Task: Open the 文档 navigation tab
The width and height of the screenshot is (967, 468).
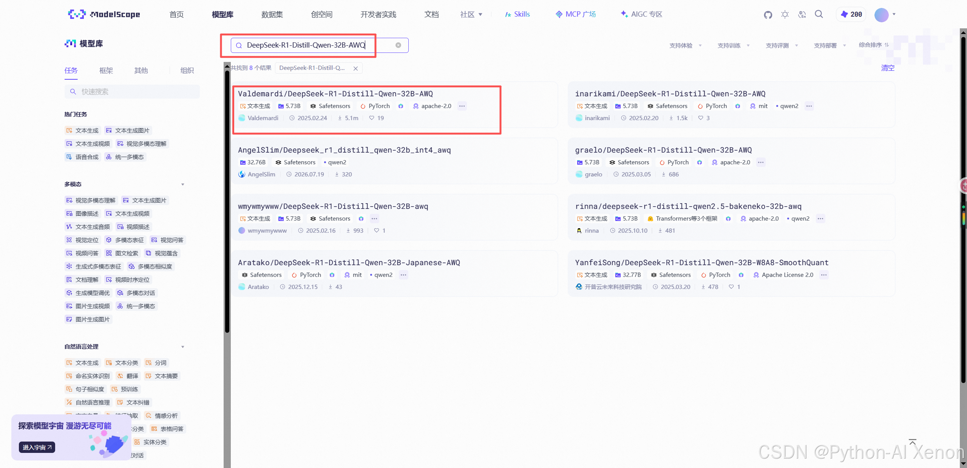Action: 431,14
